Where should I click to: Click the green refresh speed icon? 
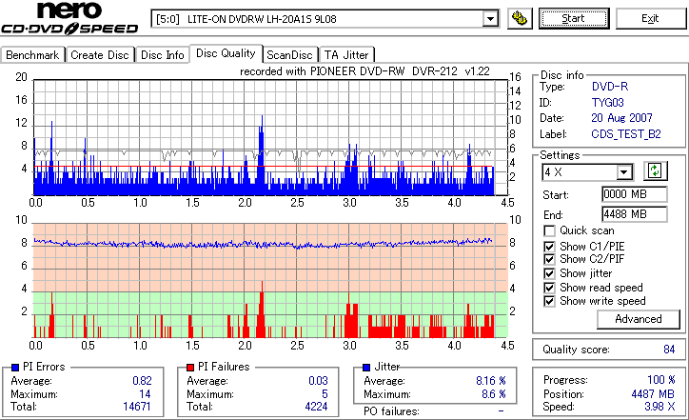[655, 171]
